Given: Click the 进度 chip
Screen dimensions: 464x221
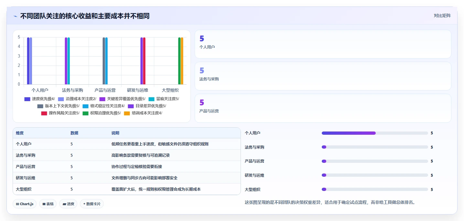Looking at the screenshot, I should (x=68, y=204).
